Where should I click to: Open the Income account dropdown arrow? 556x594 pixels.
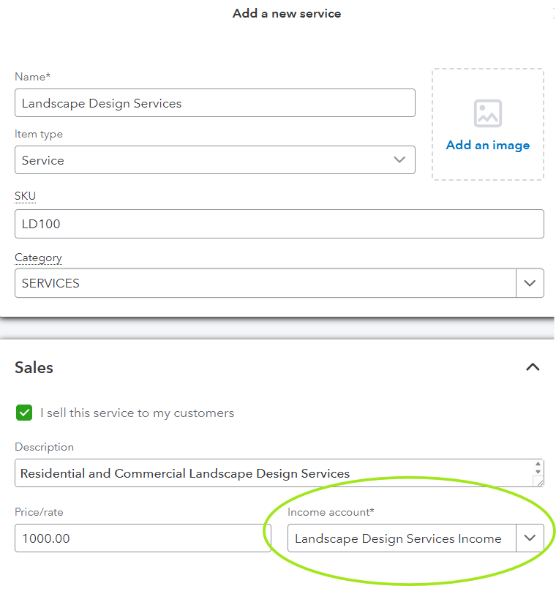[x=530, y=538]
